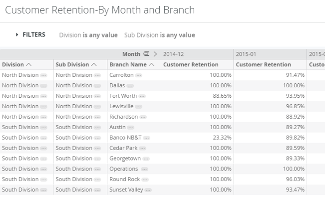Select the 96.03% value for Round Rock
The image size is (325, 198).
click(x=295, y=179)
